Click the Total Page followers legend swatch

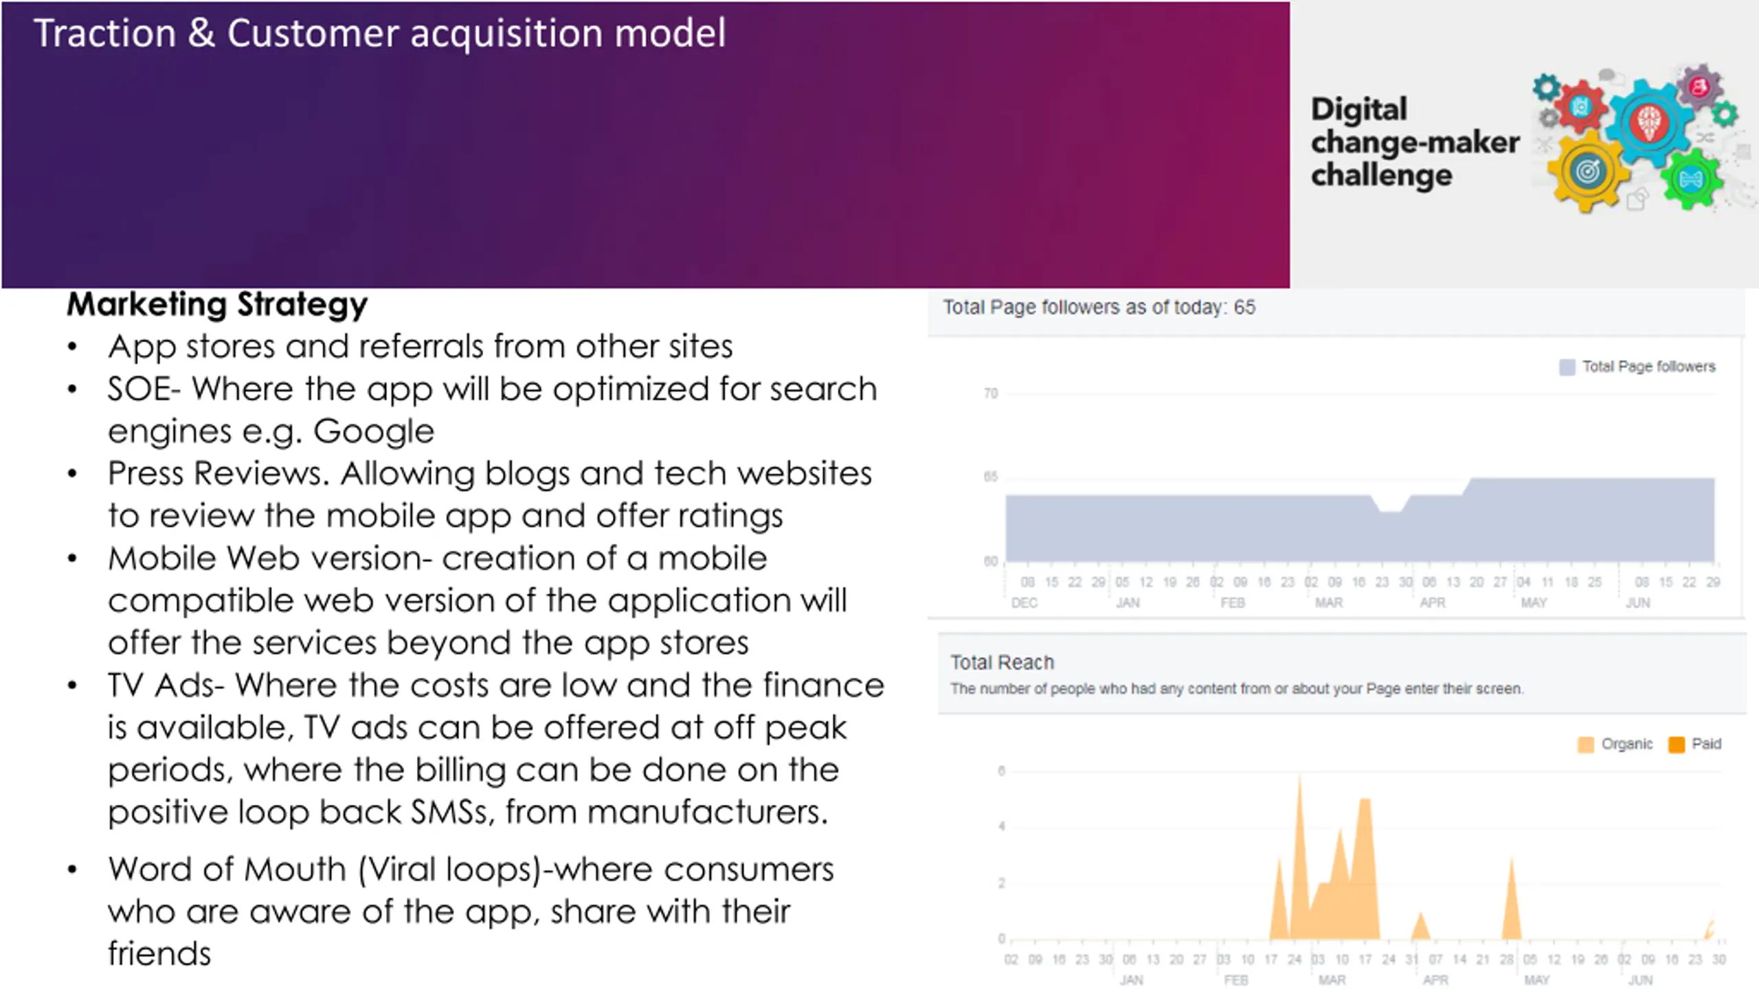[x=1567, y=367]
